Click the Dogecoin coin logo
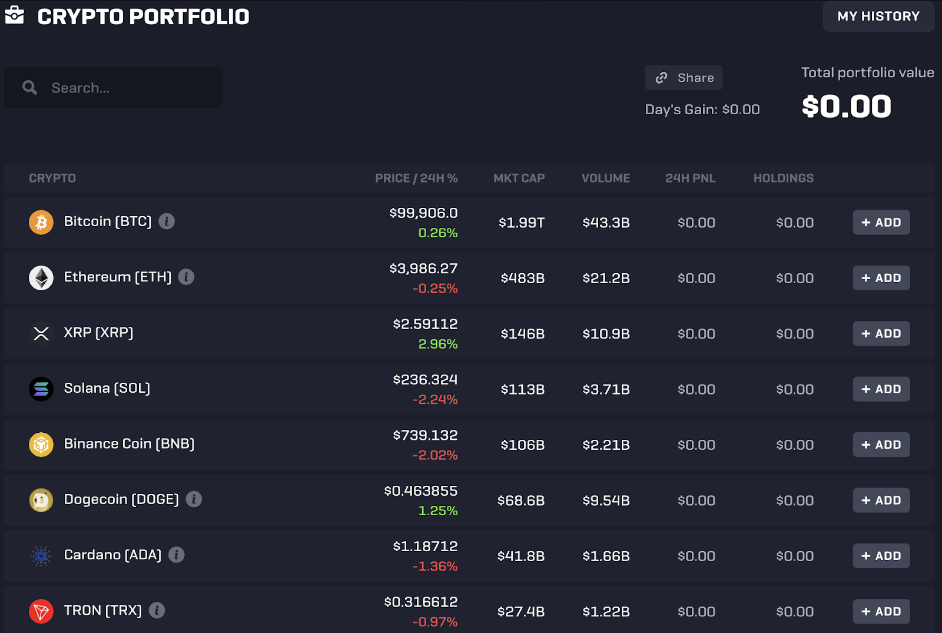The width and height of the screenshot is (942, 633). coord(41,500)
